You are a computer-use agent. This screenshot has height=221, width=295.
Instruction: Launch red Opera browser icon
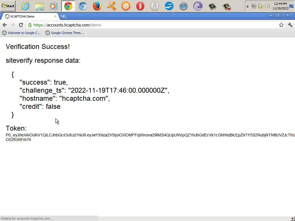pos(140,6)
